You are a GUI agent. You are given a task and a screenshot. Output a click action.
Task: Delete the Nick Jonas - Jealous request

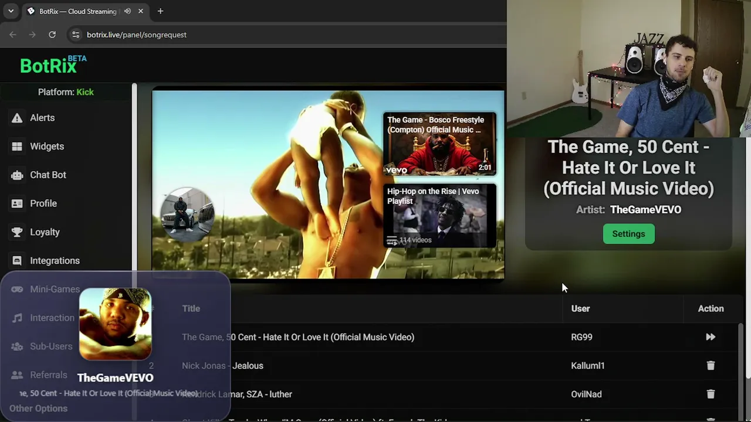pos(711,366)
